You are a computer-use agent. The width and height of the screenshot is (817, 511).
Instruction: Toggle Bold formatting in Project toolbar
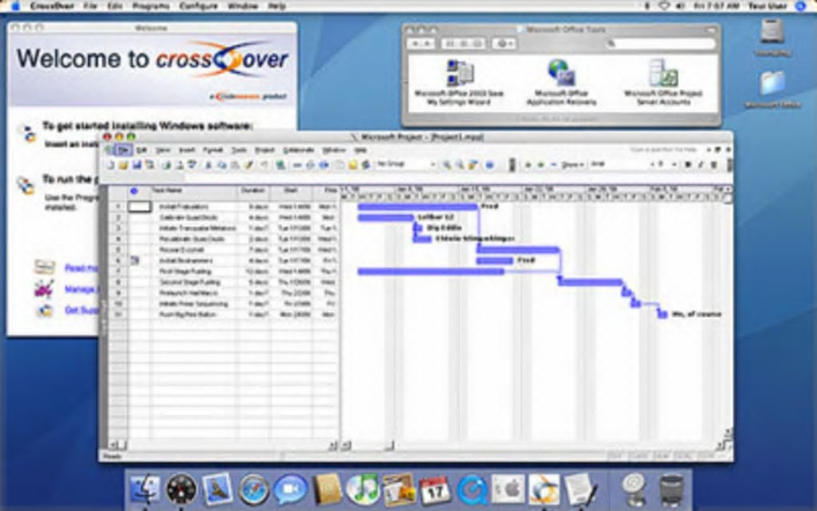coord(687,165)
